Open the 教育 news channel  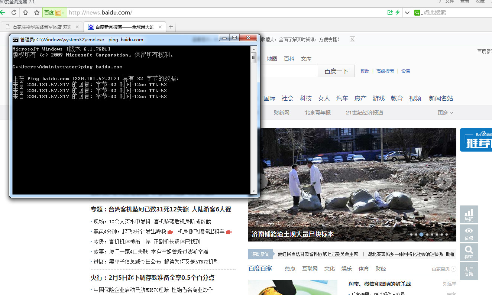click(x=397, y=98)
